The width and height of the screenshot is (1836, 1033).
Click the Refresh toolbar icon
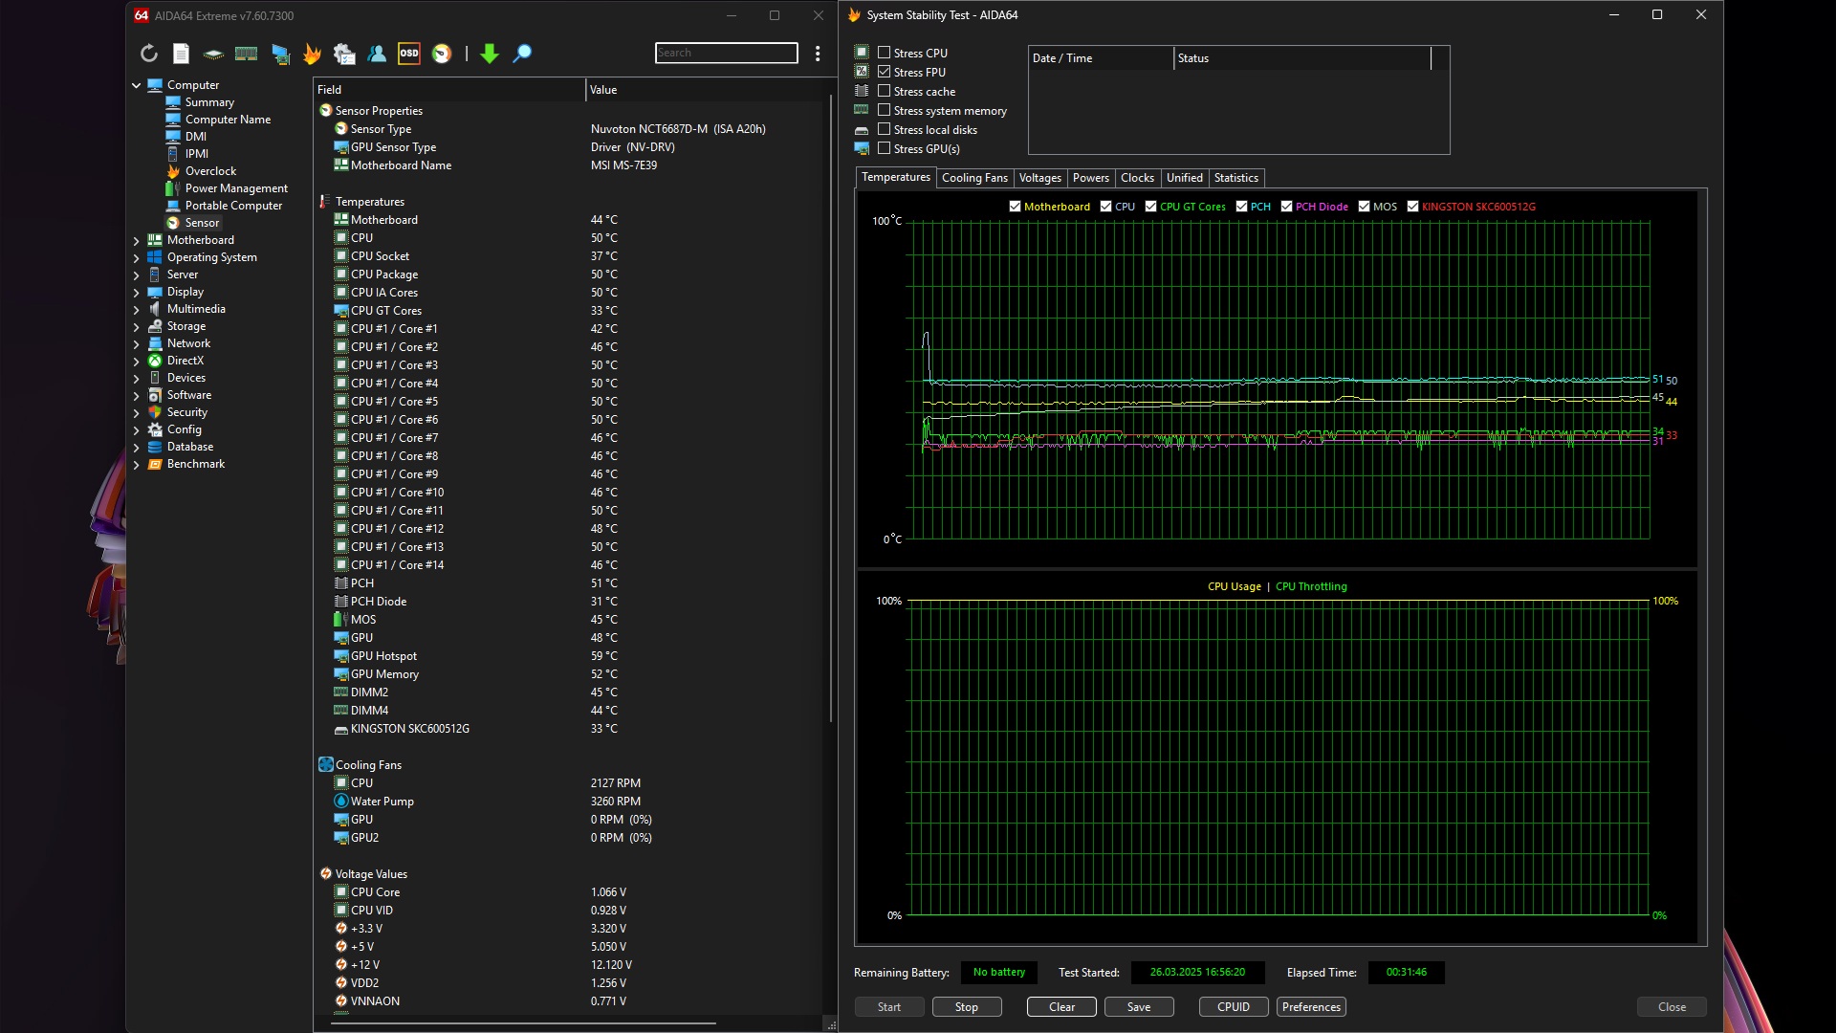pos(149,54)
